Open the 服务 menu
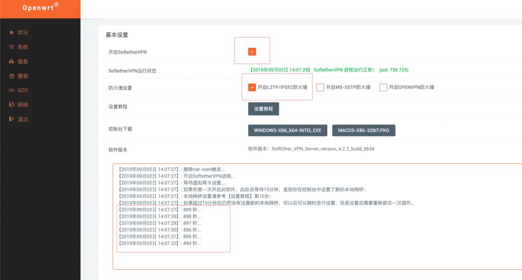The width and height of the screenshot is (522, 280). (22, 62)
